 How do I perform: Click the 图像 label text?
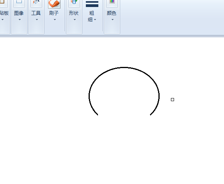coord(19,13)
